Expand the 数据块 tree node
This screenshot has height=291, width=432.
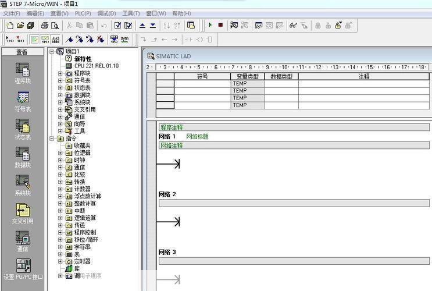[60, 95]
